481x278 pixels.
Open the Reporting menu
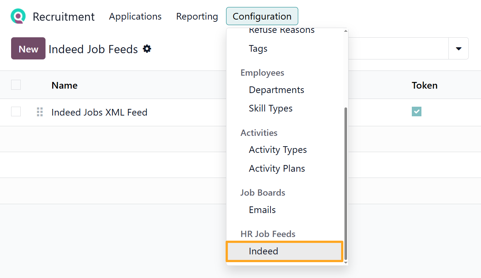point(197,16)
